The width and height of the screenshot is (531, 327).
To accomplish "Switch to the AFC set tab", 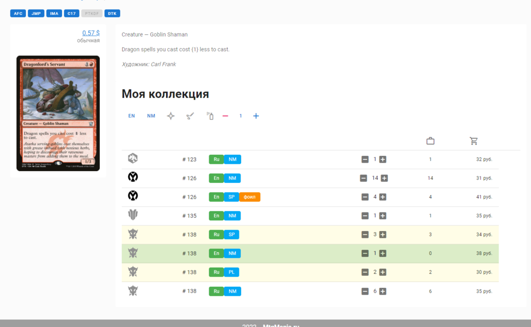I will point(18,13).
